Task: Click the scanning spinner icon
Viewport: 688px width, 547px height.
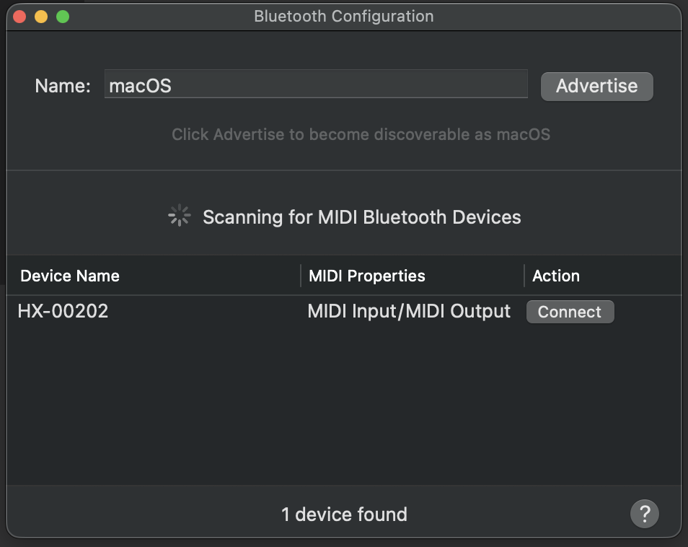Action: coord(180,216)
